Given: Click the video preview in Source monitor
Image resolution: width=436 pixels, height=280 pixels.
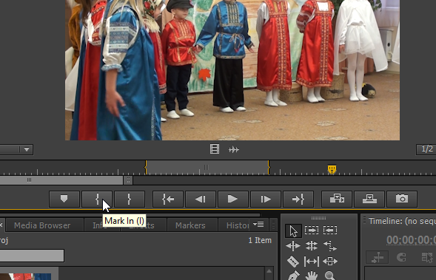Looking at the screenshot, I should [x=232, y=70].
